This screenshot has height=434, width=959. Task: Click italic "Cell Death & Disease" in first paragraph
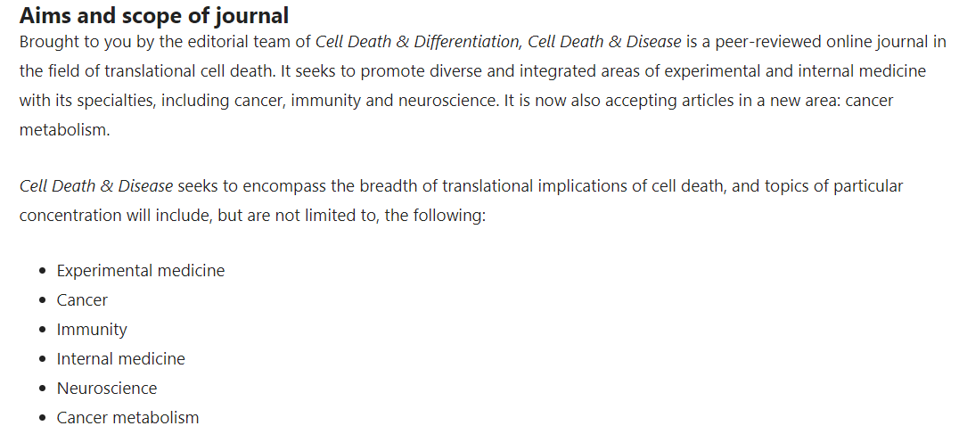coord(604,42)
